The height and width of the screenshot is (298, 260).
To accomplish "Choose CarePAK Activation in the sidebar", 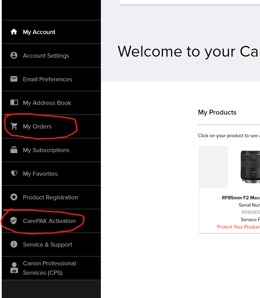I will click(49, 221).
